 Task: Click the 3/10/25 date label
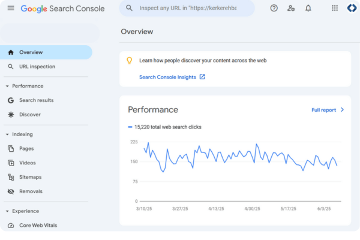(144, 209)
